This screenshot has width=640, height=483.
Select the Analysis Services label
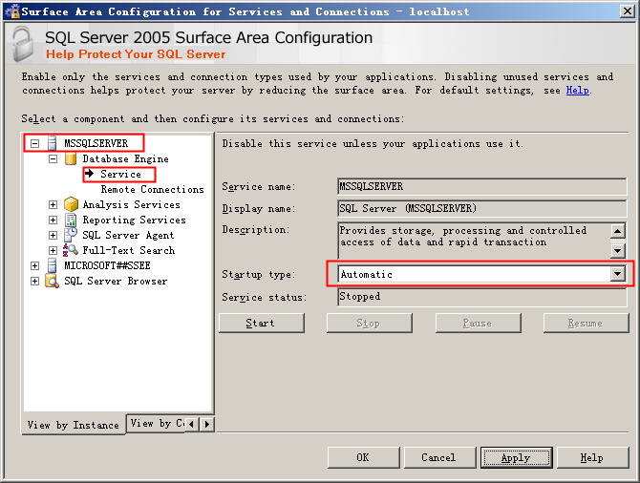[131, 204]
